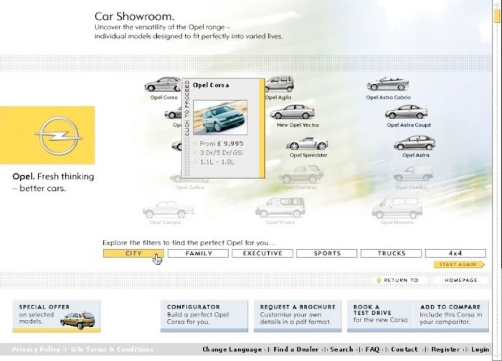Click Find a Dealer link
Viewport: 502px width, 361px height.
click(296, 349)
